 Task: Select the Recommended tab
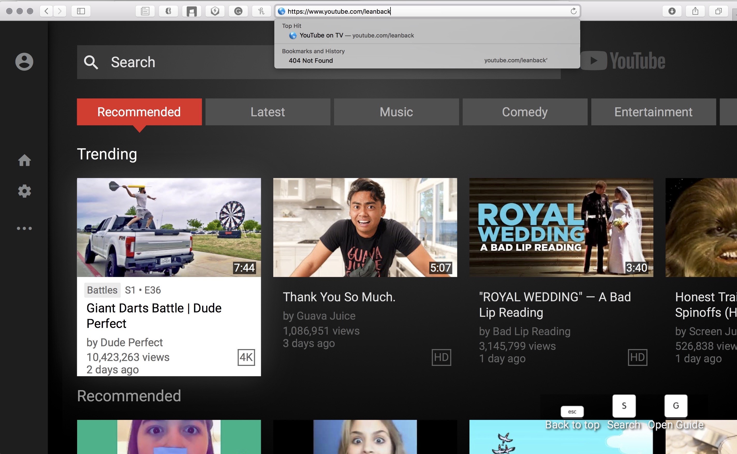139,112
